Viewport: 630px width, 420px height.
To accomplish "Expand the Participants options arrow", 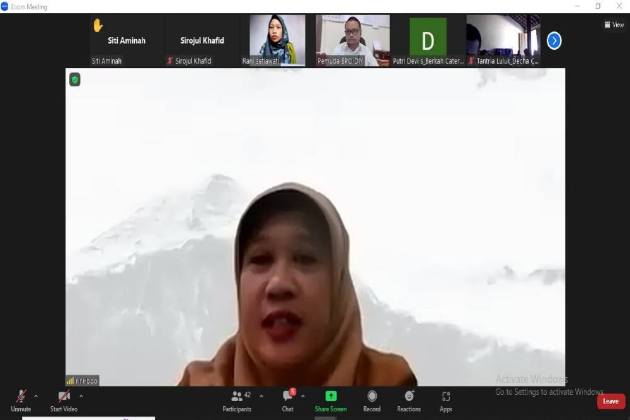I will (x=261, y=396).
